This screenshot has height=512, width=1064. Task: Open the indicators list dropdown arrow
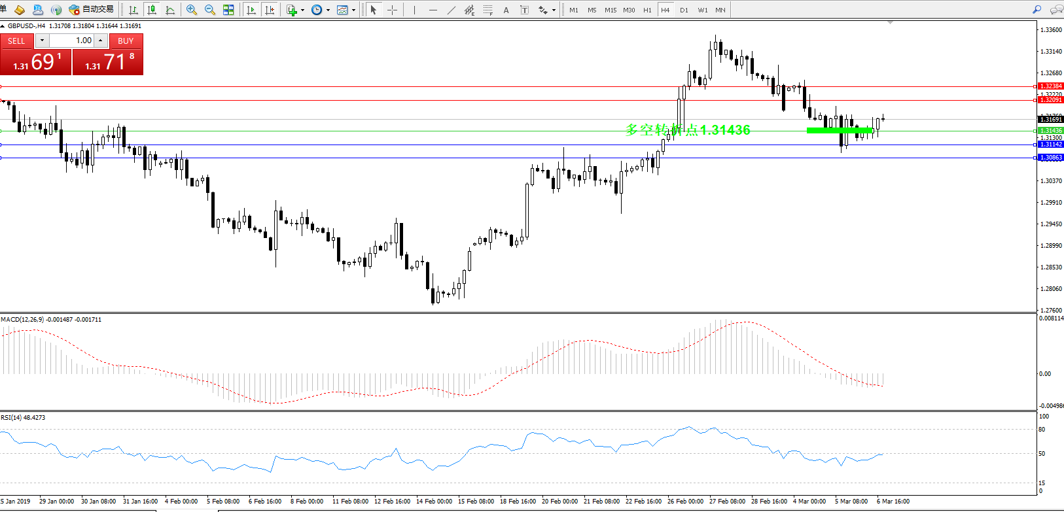pyautogui.click(x=302, y=10)
